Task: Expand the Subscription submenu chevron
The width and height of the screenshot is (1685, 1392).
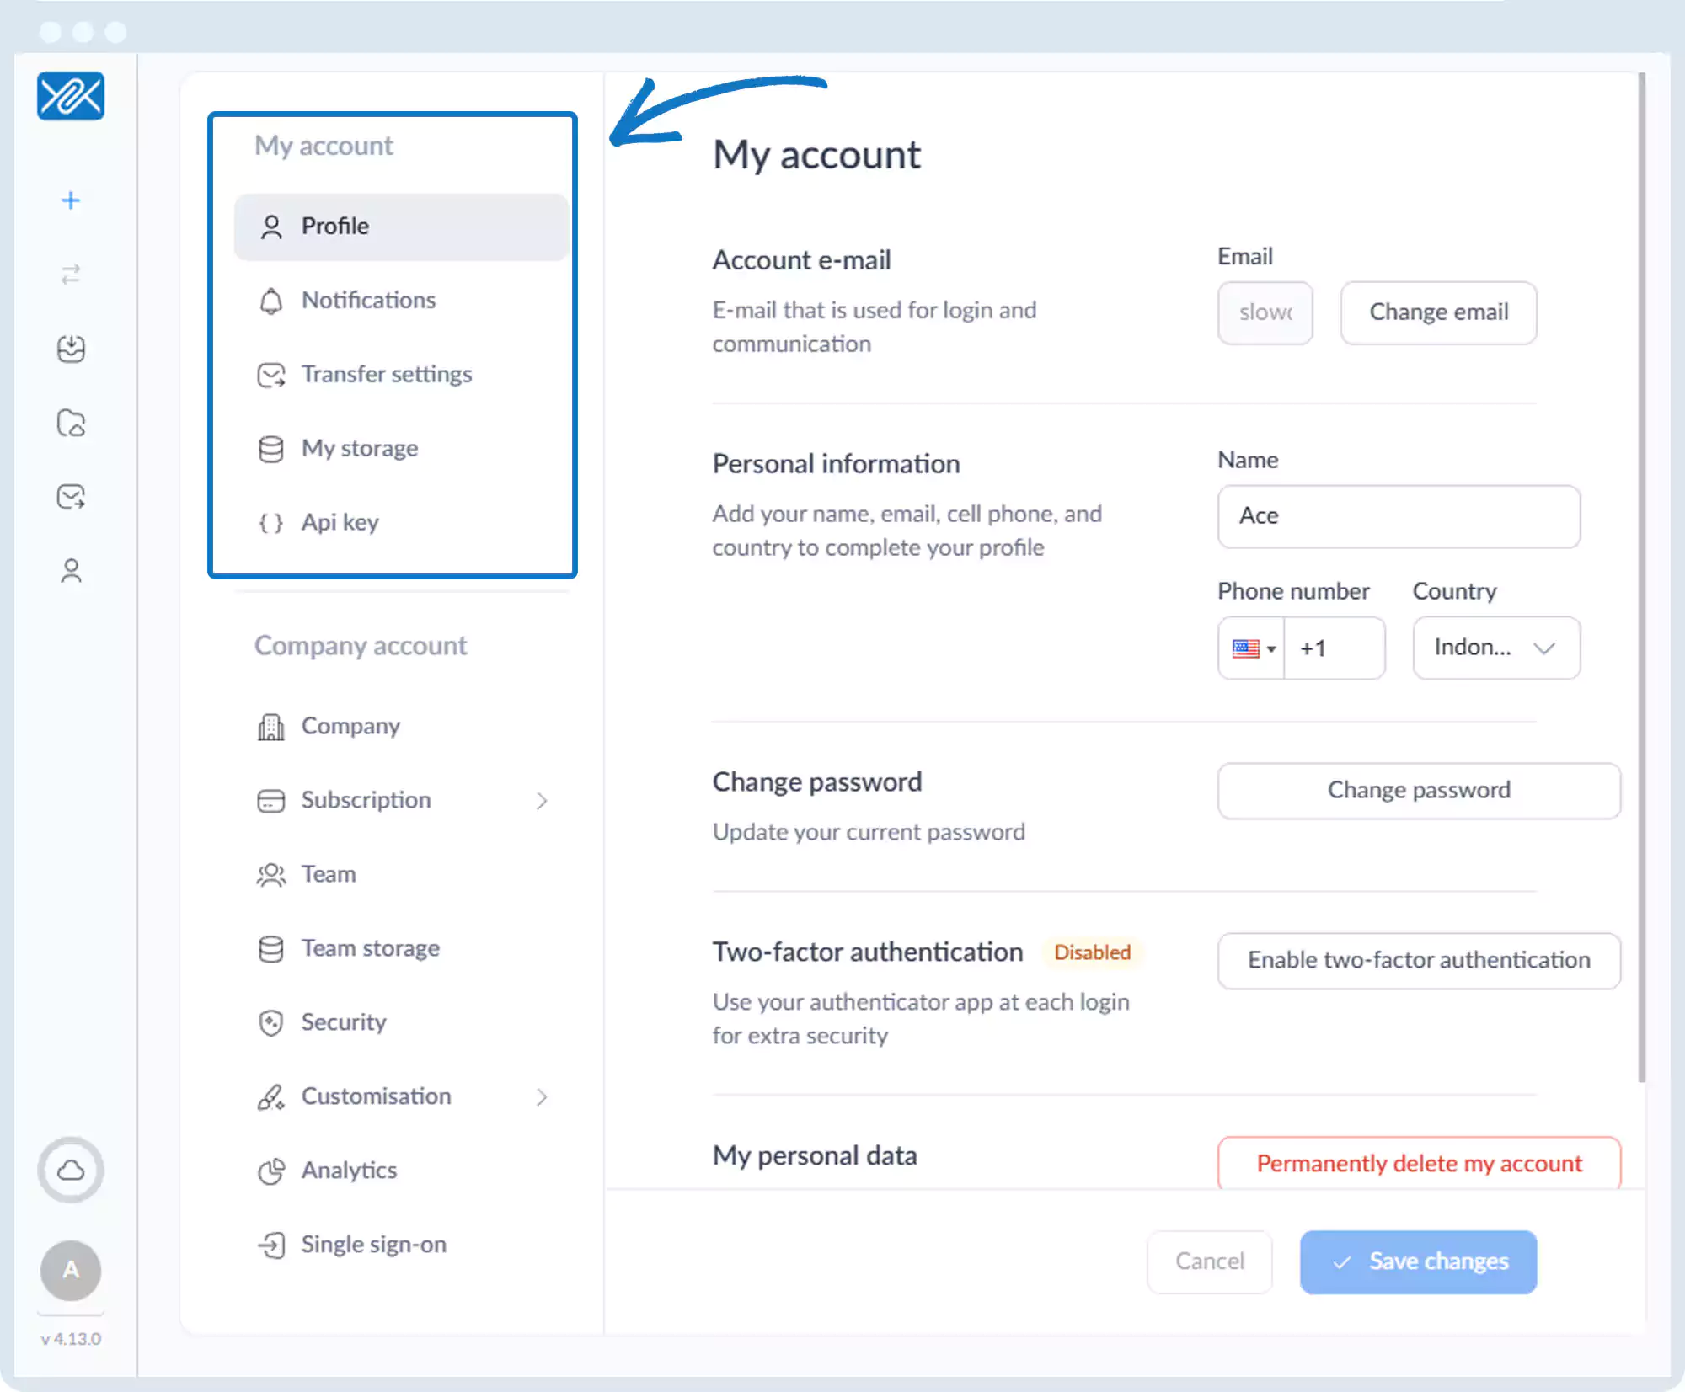Action: point(542,801)
